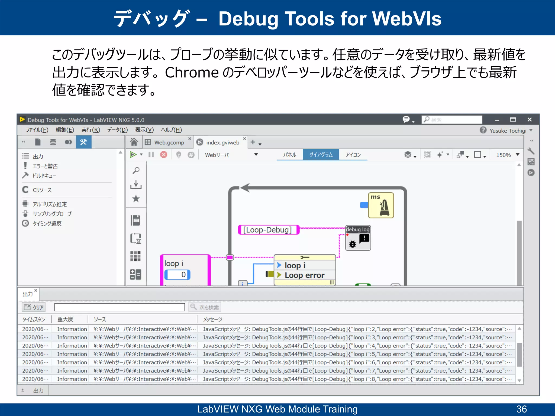This screenshot has width=555, height=416.
Task: Click the green Run arrow button
Action: point(133,155)
